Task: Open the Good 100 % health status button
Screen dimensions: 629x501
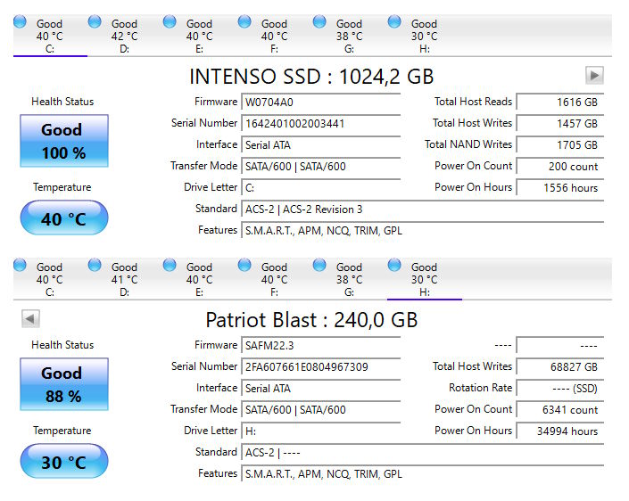Action: pyautogui.click(x=63, y=141)
